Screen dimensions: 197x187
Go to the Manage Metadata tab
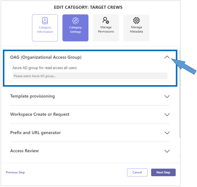(x=136, y=28)
